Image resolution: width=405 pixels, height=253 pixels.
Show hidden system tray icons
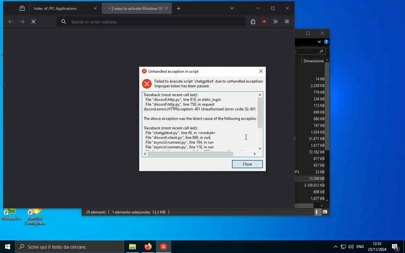(x=335, y=247)
